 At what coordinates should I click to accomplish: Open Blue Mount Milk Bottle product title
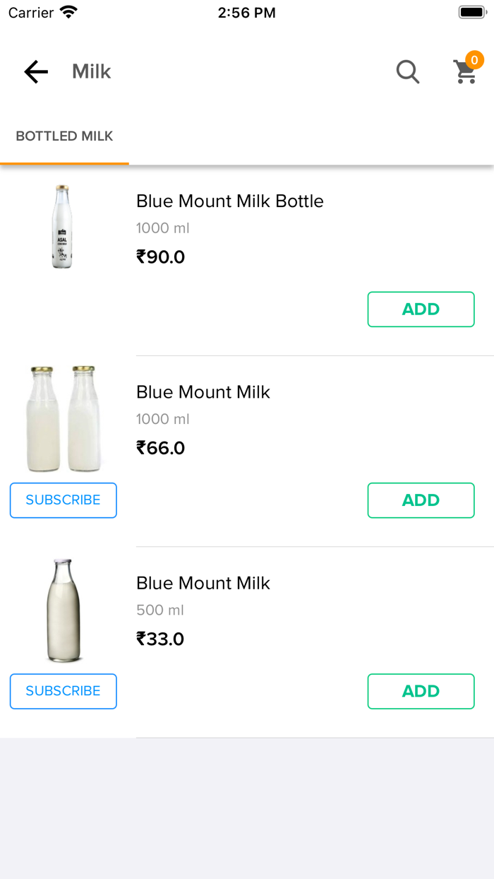tap(230, 201)
